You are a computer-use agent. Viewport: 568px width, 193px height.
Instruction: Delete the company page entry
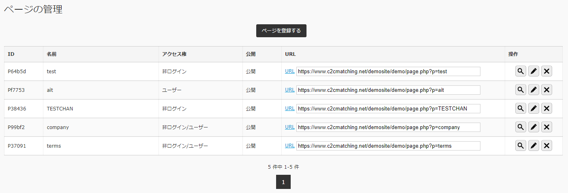pos(547,127)
